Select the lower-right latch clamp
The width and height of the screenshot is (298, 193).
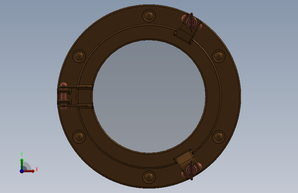pos(188,164)
